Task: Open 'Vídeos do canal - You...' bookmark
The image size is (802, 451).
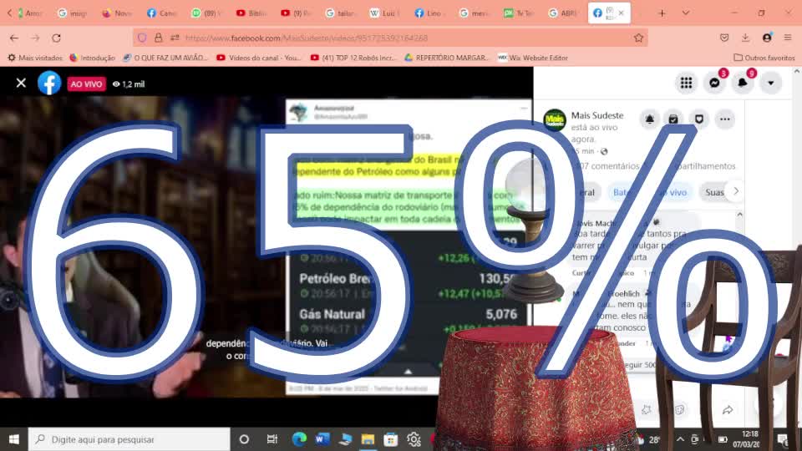Action: pyautogui.click(x=259, y=58)
